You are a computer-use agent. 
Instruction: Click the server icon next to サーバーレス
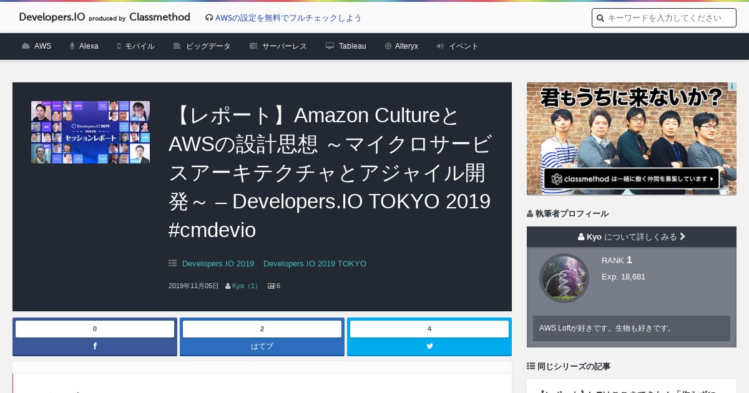pos(253,46)
